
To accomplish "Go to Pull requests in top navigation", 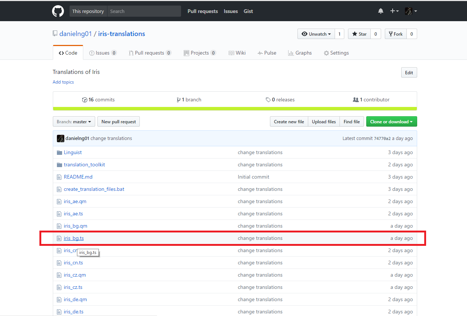I will (203, 11).
